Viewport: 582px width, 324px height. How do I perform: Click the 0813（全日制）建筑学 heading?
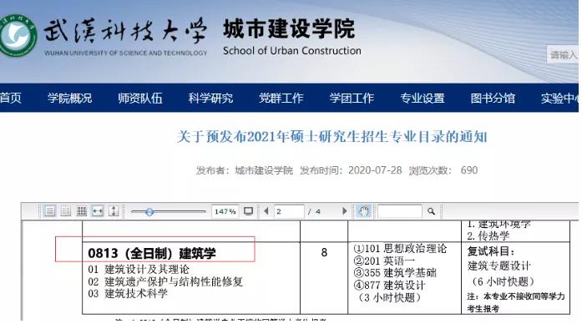click(x=152, y=254)
